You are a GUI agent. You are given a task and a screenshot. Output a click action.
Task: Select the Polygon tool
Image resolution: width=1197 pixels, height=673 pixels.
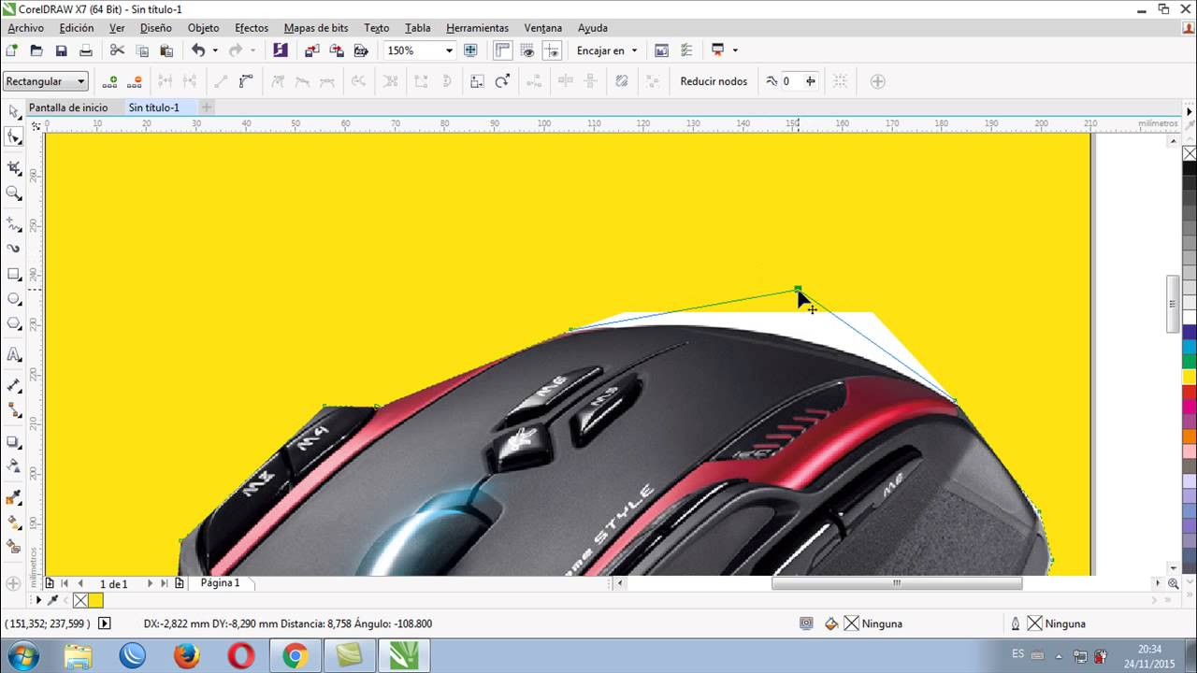(x=13, y=323)
